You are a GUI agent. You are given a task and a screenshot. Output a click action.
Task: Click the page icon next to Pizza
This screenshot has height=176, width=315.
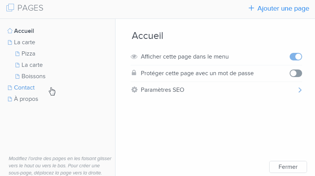tap(17, 54)
